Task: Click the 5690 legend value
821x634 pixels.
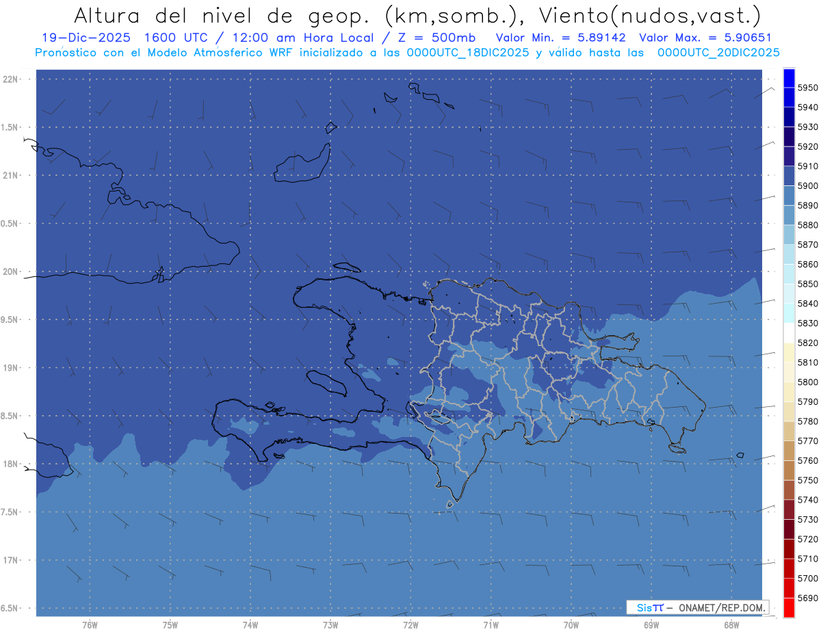Action: point(807,598)
